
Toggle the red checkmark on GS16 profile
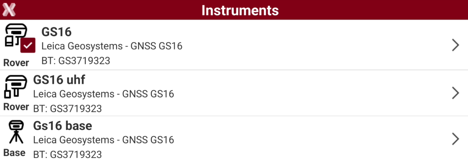click(28, 45)
